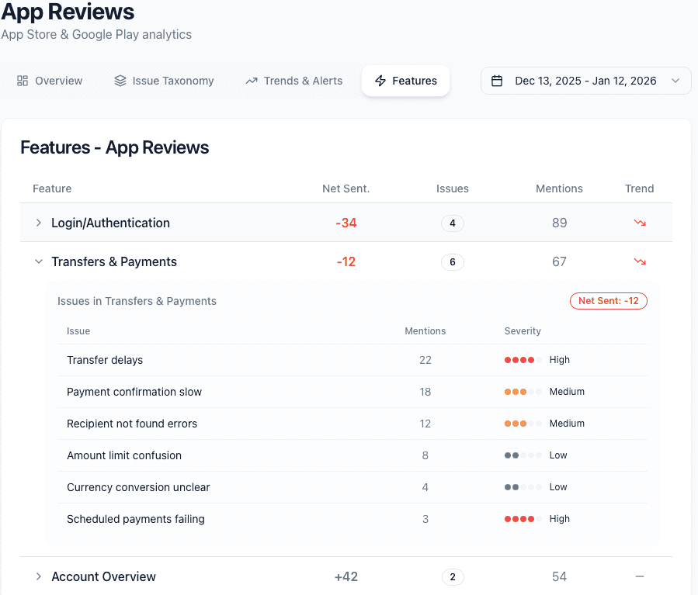Select the Issue Taxonomy tab
Viewport: 698px width, 595px height.
tap(164, 81)
